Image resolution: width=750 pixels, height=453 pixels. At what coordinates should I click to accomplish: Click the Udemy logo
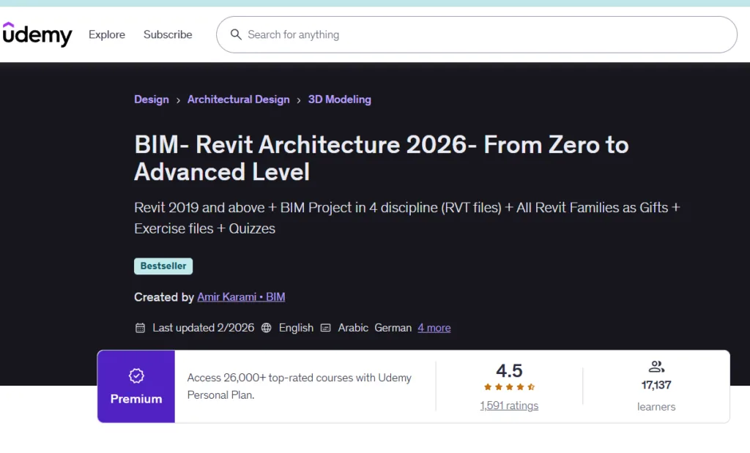(37, 34)
